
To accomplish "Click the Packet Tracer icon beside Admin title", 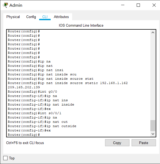I will pyautogui.click(x=5, y=5).
